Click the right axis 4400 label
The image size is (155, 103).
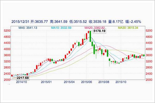[x=149, y=43]
